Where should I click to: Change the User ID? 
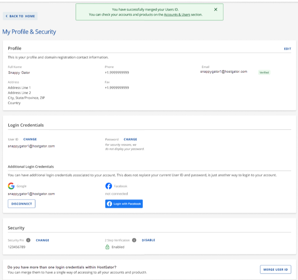click(x=30, y=139)
